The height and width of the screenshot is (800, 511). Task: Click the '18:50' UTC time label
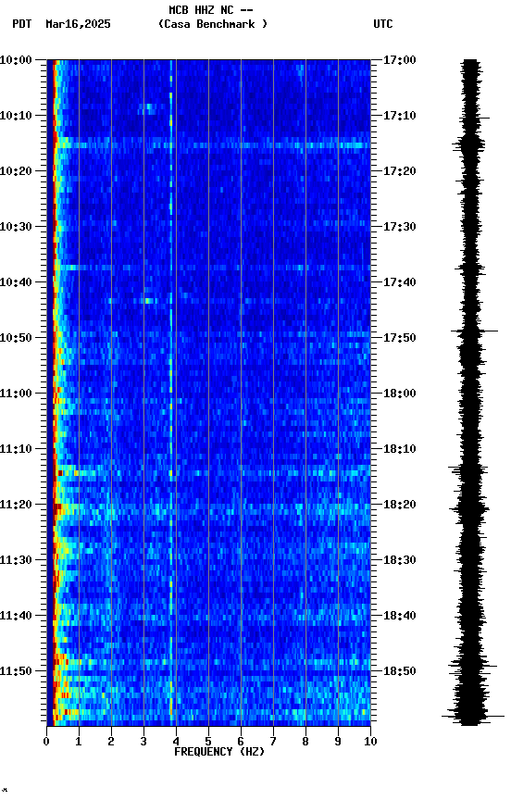click(x=400, y=671)
